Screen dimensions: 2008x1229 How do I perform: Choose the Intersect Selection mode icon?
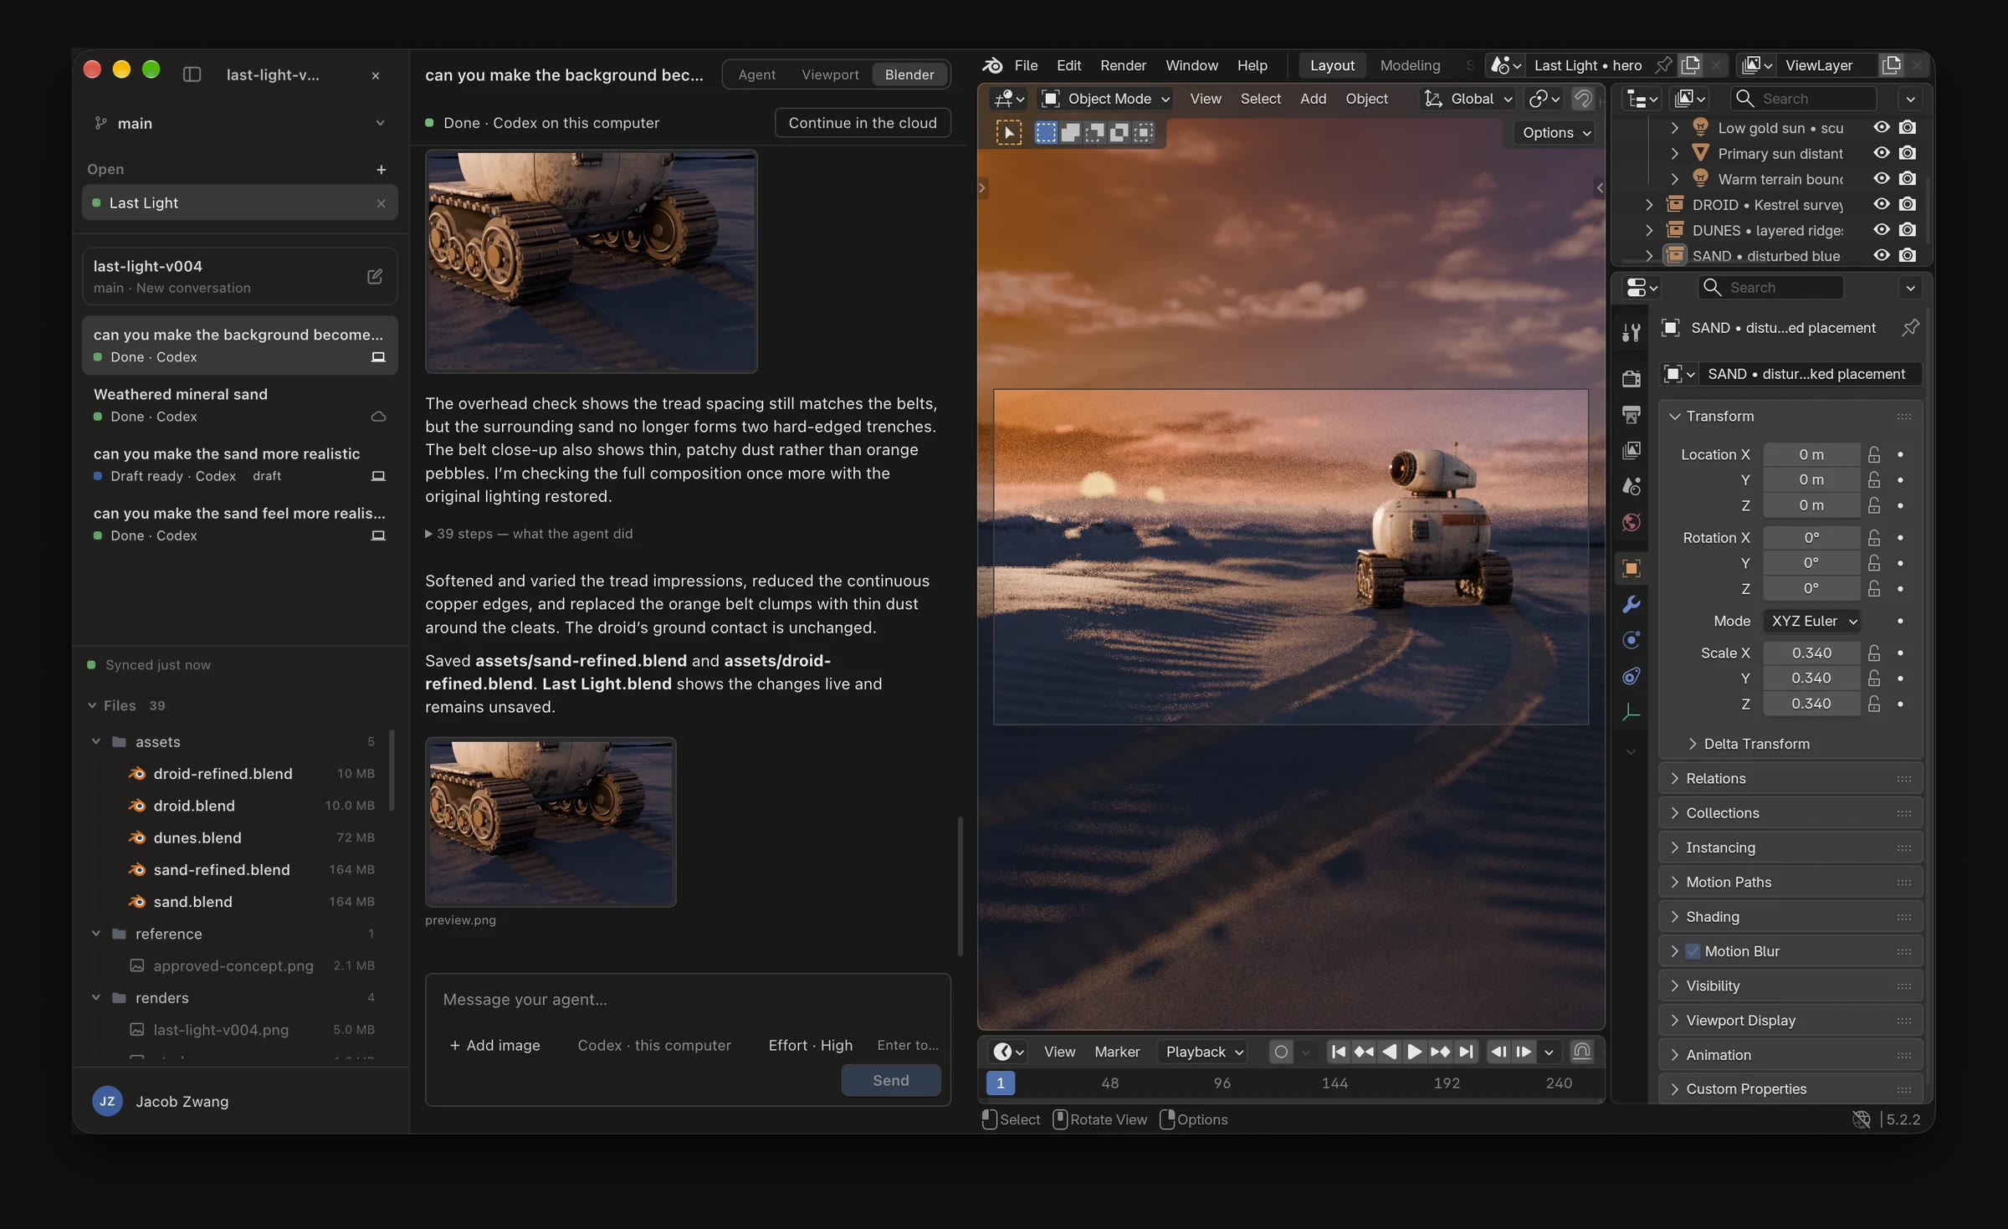coord(1143,132)
